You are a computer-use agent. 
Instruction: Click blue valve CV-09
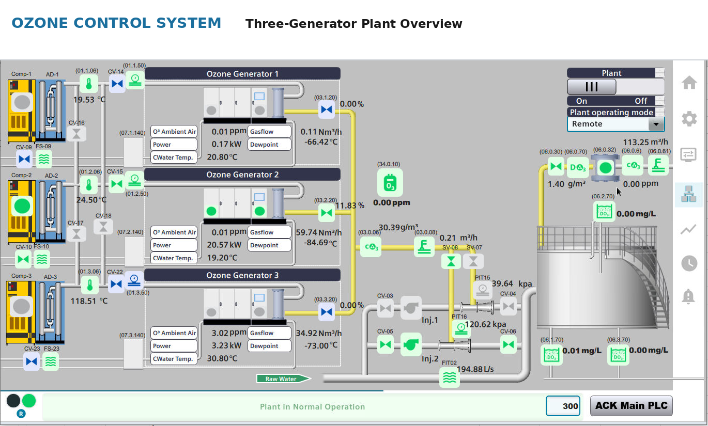click(24, 159)
